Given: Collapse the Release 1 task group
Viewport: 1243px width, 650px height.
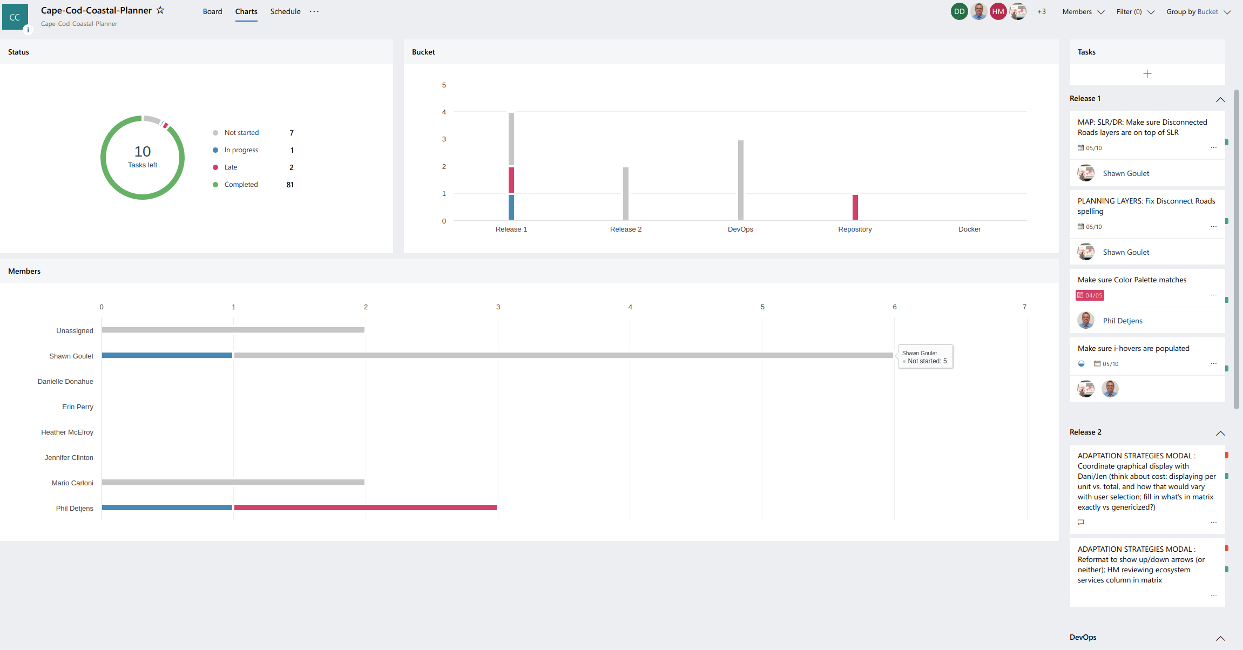Looking at the screenshot, I should (x=1220, y=99).
